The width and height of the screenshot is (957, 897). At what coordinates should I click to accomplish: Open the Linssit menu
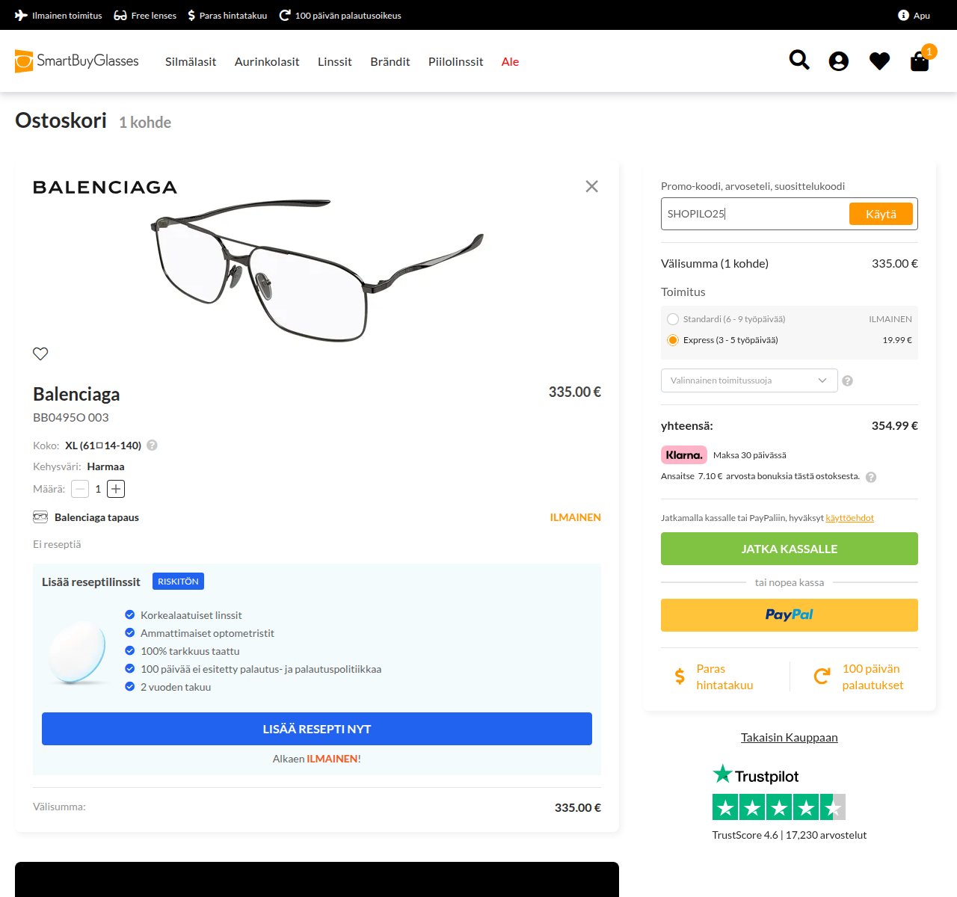tap(334, 61)
